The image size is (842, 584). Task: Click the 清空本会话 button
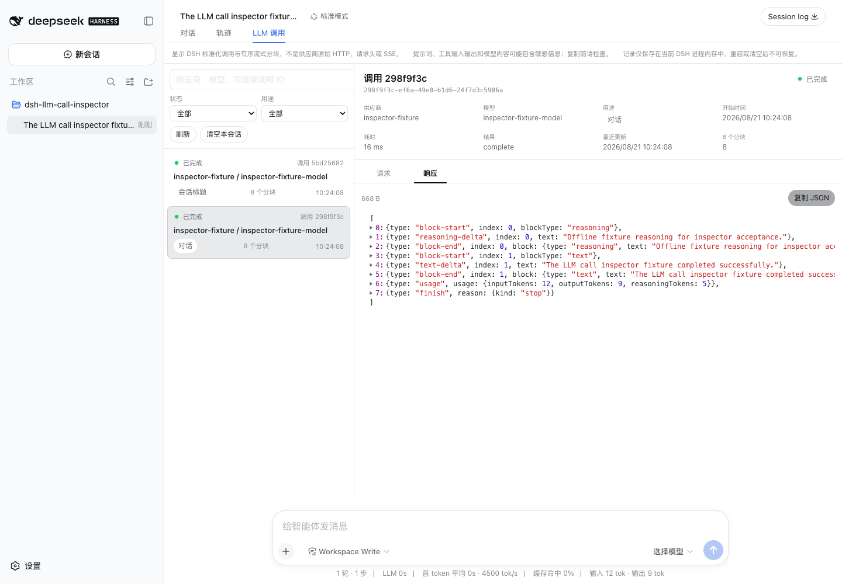224,134
